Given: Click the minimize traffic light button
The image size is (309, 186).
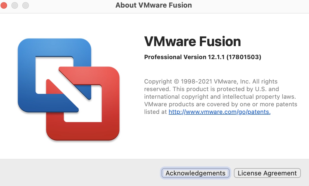Looking at the screenshot, I should [x=15, y=5].
